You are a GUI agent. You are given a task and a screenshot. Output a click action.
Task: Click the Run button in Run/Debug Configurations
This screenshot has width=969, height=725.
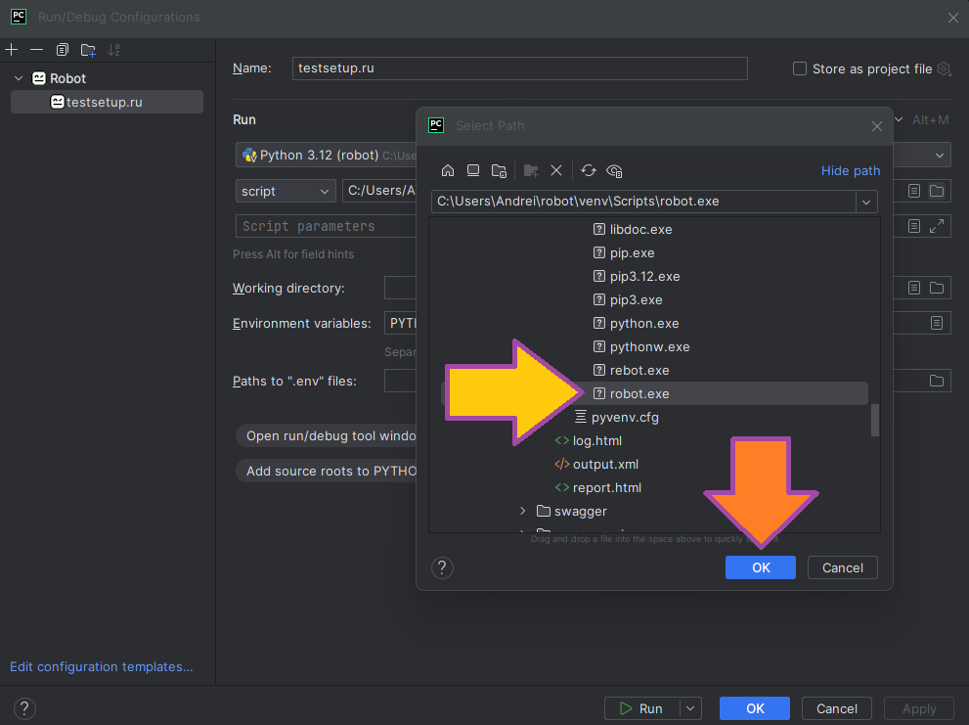coord(642,709)
